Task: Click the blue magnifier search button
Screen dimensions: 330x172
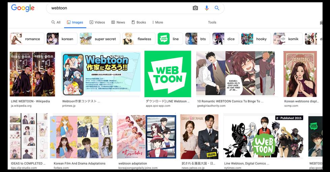Action: click(217, 8)
